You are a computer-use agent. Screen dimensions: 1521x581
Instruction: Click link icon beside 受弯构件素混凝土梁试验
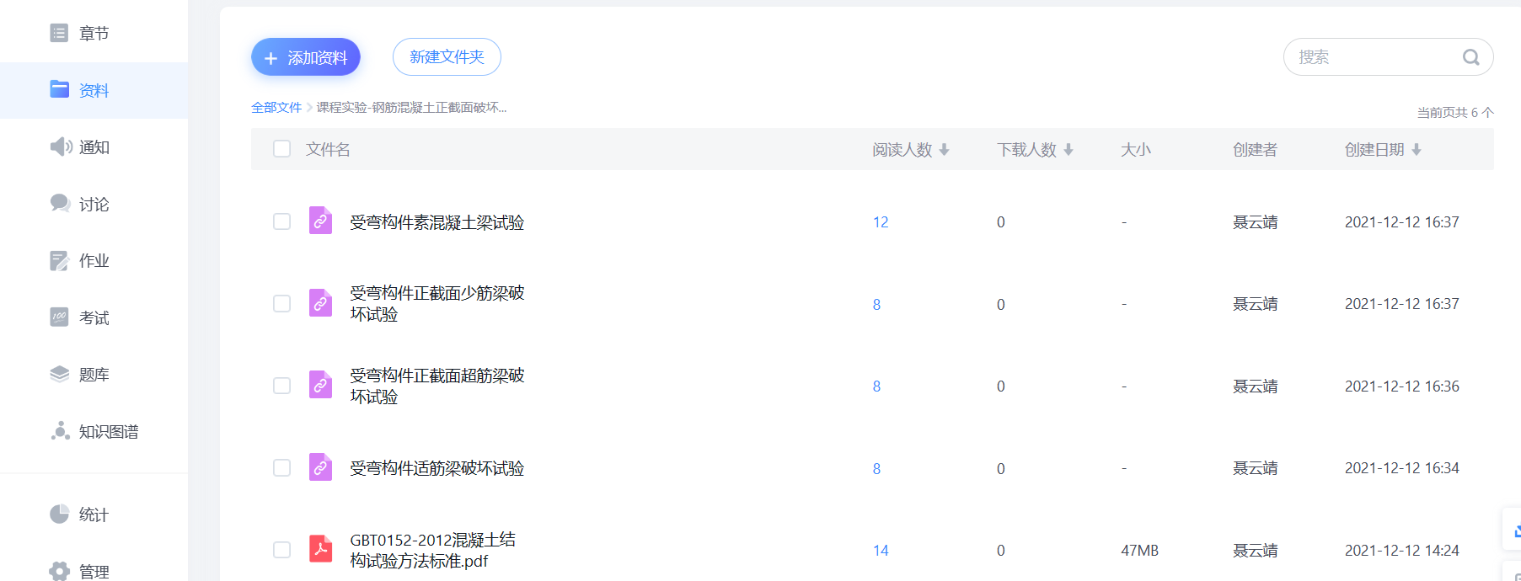[320, 221]
